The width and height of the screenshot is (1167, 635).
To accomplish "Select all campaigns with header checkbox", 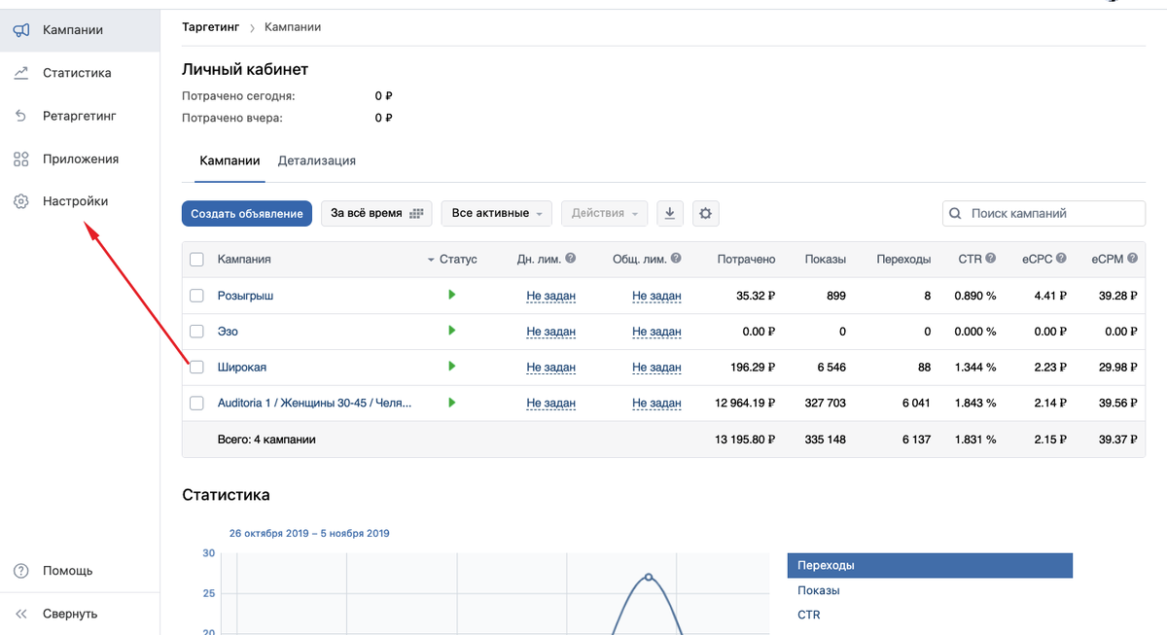I will tap(196, 260).
